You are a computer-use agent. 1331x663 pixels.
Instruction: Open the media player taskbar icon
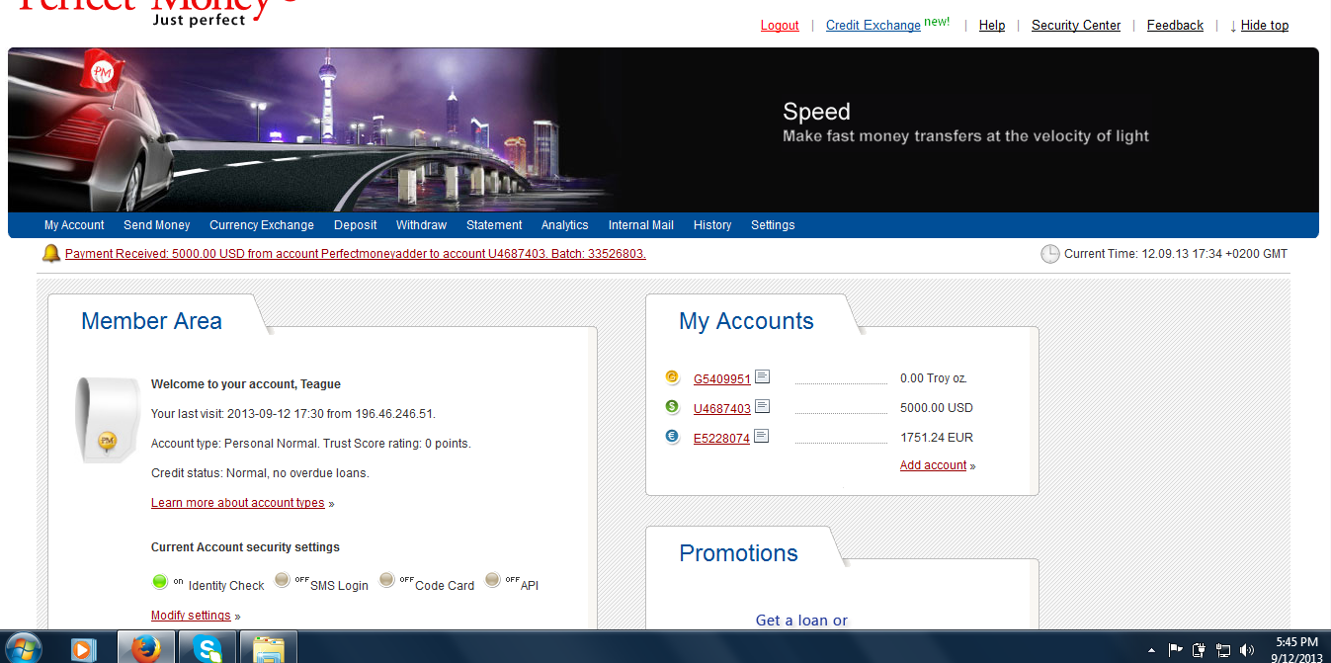tap(84, 649)
